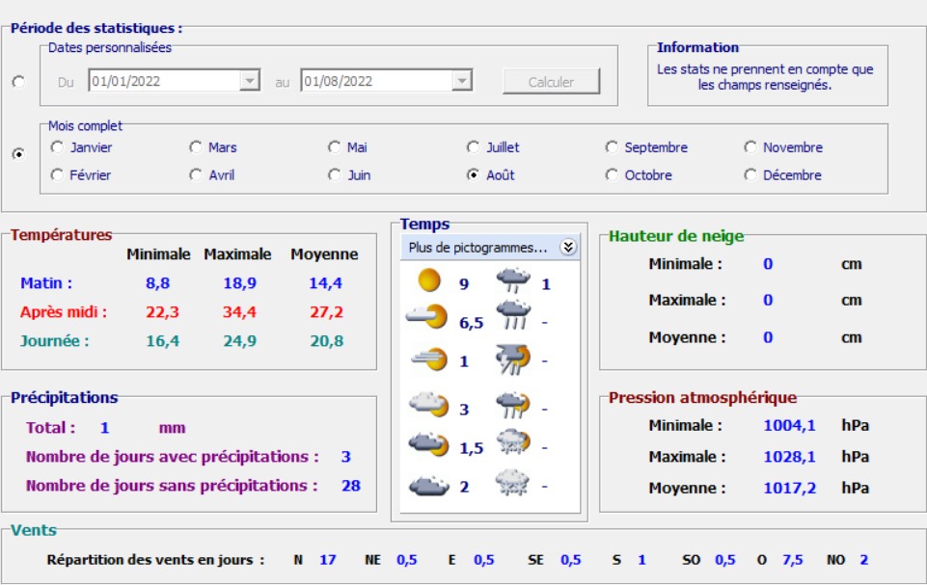
Task: Click the sunny weather pictogram
Action: (x=429, y=279)
